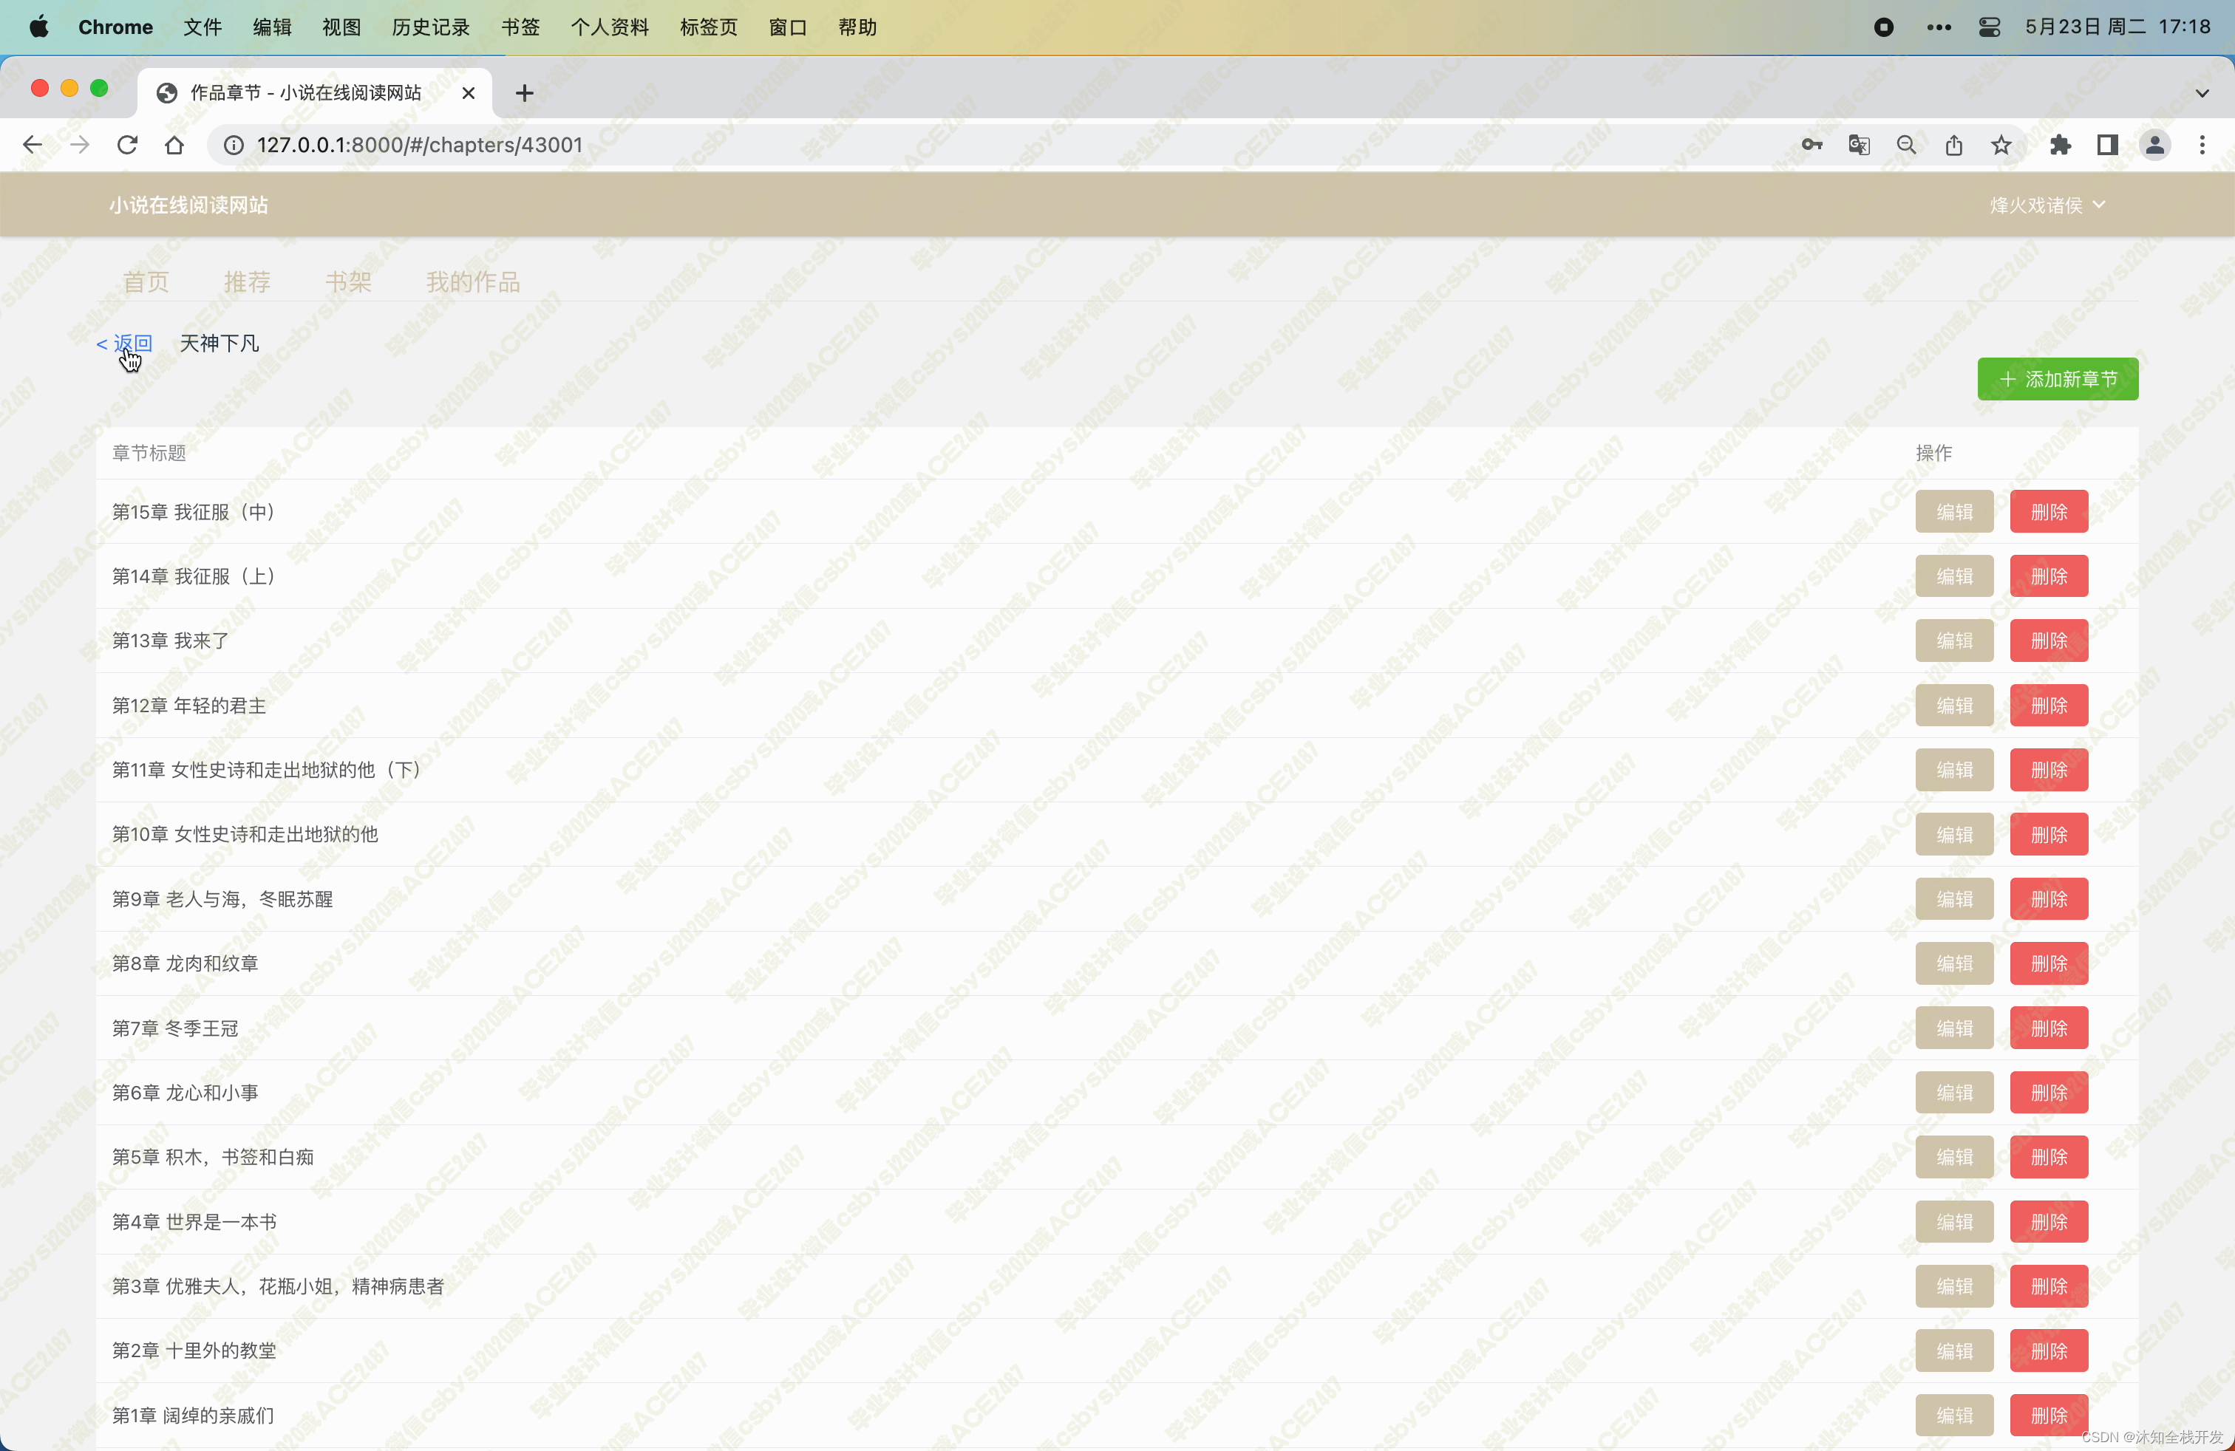Open the extensions puzzle icon
2235x1451 pixels.
point(2059,145)
